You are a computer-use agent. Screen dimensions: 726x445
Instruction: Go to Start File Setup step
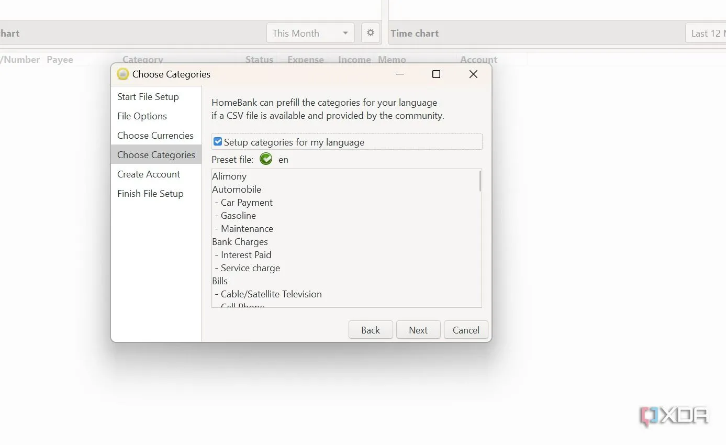(x=148, y=97)
